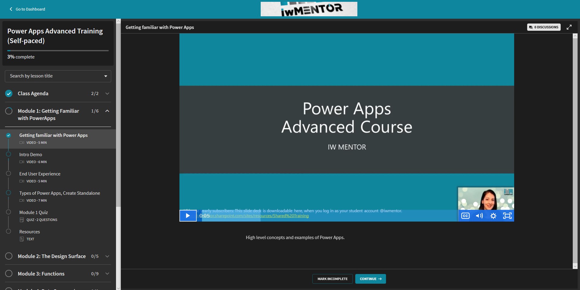This screenshot has height=290, width=580.
Task: Click End User Experience status circle
Action: point(8,173)
